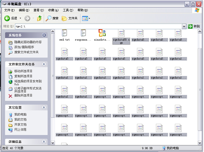The image size is (204, 152).
Task: Click task pane scroll up arrow
Action: point(53,31)
